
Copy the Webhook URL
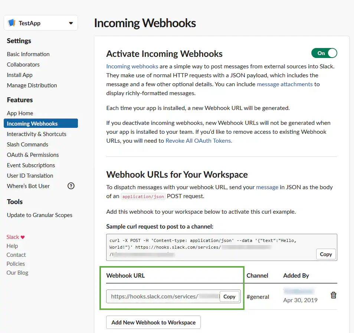pyautogui.click(x=229, y=297)
